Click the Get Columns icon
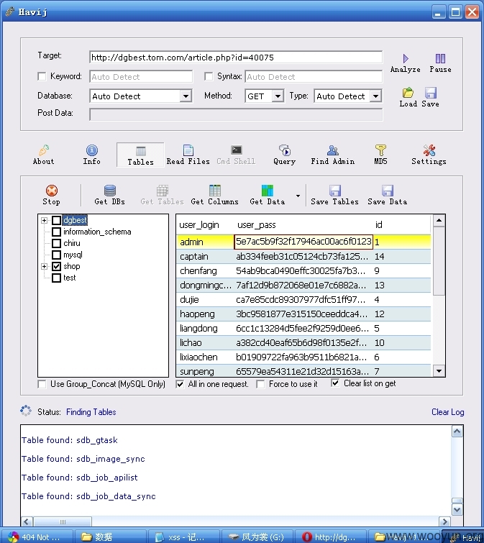This screenshot has height=543, width=484. [214, 190]
